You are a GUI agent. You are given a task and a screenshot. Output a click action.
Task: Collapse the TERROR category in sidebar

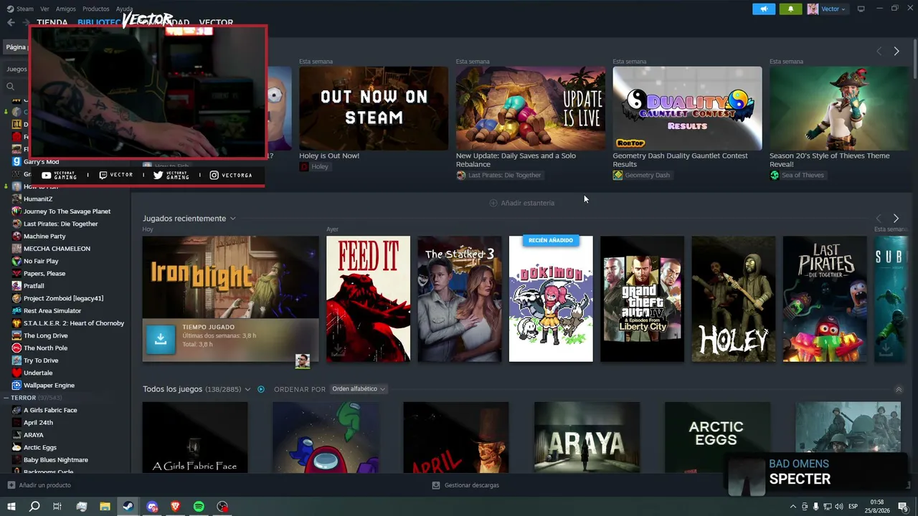coord(6,398)
